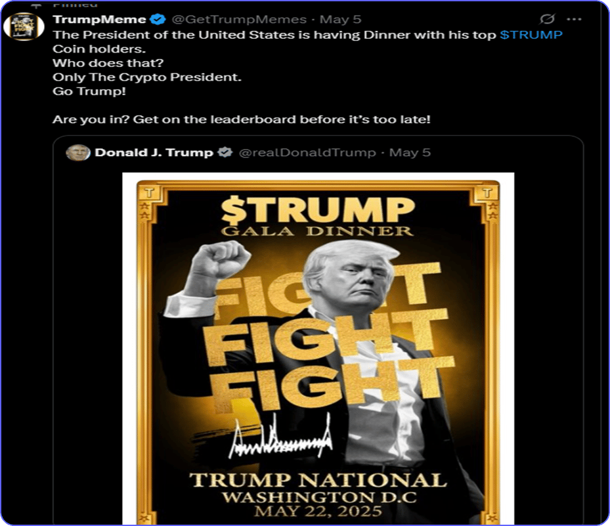610x526 pixels.
Task: Open the $TRUMP Gala Dinner poster image
Action: [x=318, y=349]
